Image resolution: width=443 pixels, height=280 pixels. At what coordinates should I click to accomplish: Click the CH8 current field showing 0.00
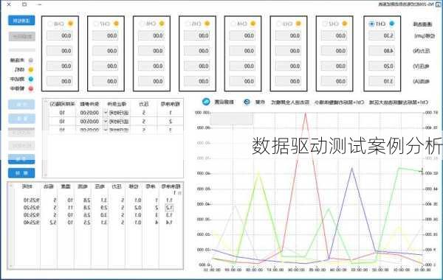pyautogui.click(x=60, y=81)
